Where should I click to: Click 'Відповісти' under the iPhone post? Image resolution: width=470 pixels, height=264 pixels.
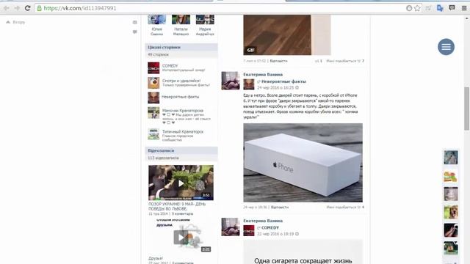coord(280,207)
